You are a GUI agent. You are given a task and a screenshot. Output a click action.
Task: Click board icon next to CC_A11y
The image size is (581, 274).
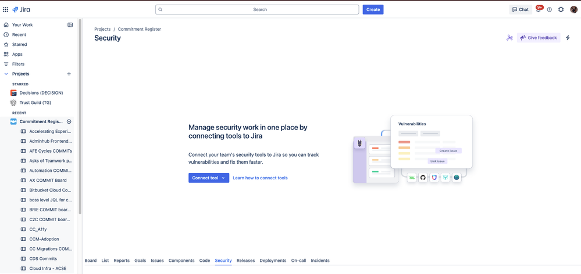[23, 229]
